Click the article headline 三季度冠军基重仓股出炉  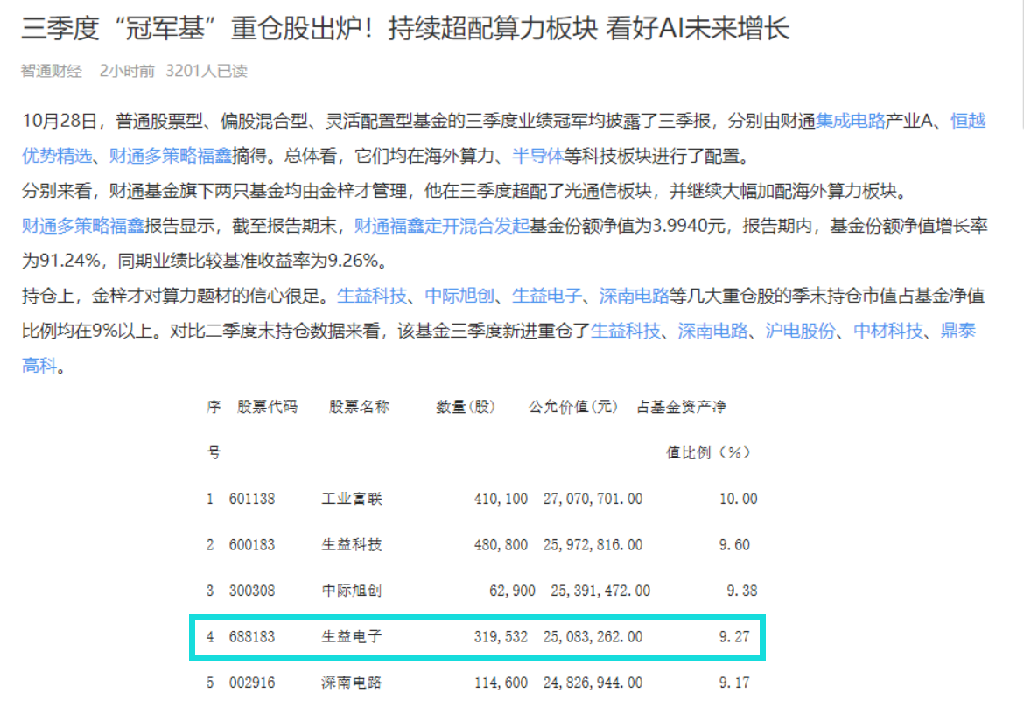[x=405, y=28]
